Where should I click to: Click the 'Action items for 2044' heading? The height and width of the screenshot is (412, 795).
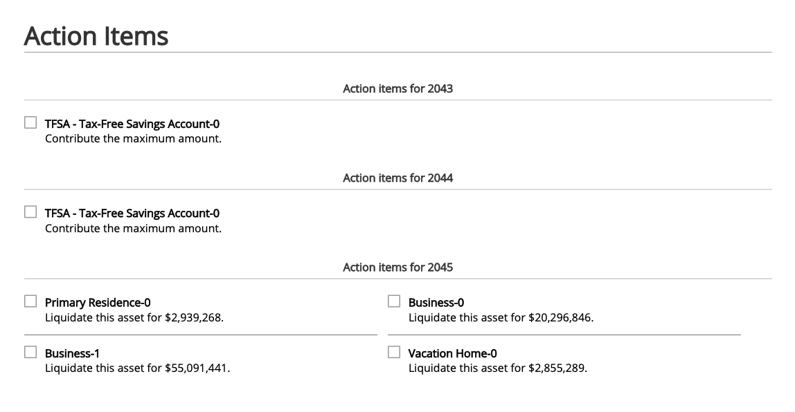tap(397, 178)
